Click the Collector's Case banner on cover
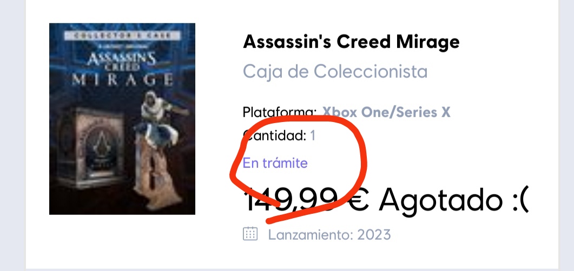The height and width of the screenshot is (271, 574). [122, 36]
